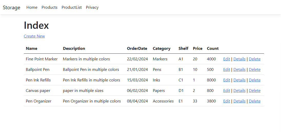Click the Name column header
This screenshot has width=281, height=132.
click(32, 49)
